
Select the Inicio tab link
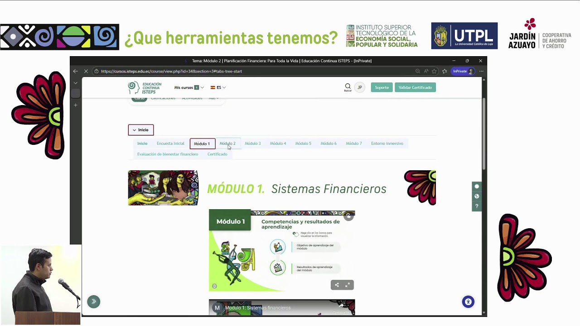click(x=142, y=144)
